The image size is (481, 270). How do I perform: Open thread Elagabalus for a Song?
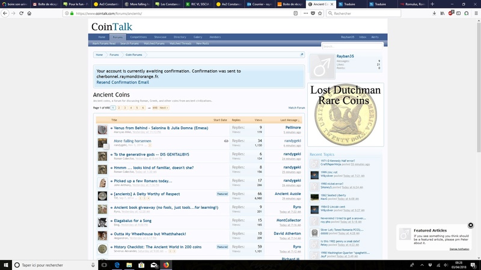click(132, 221)
